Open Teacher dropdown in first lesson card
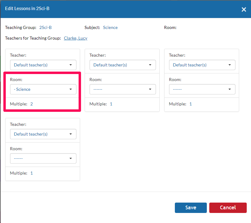The width and height of the screenshot is (251, 223). [x=43, y=65]
